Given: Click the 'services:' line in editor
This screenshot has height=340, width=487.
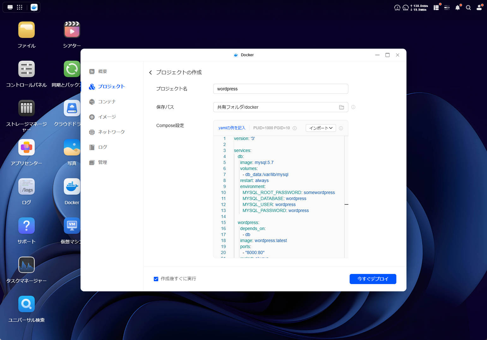Looking at the screenshot, I should (x=243, y=151).
